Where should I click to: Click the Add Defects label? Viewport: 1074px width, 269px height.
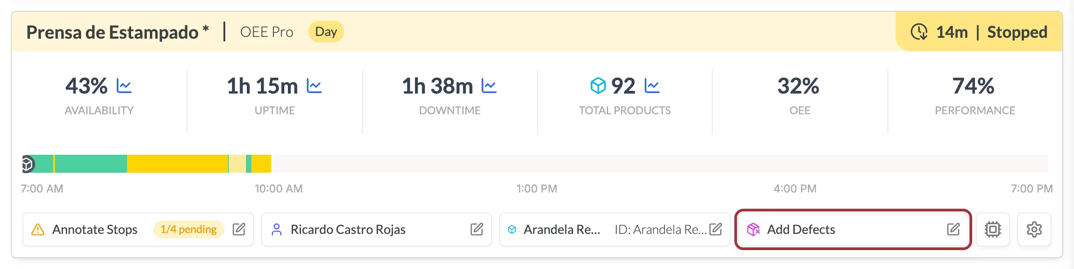801,229
